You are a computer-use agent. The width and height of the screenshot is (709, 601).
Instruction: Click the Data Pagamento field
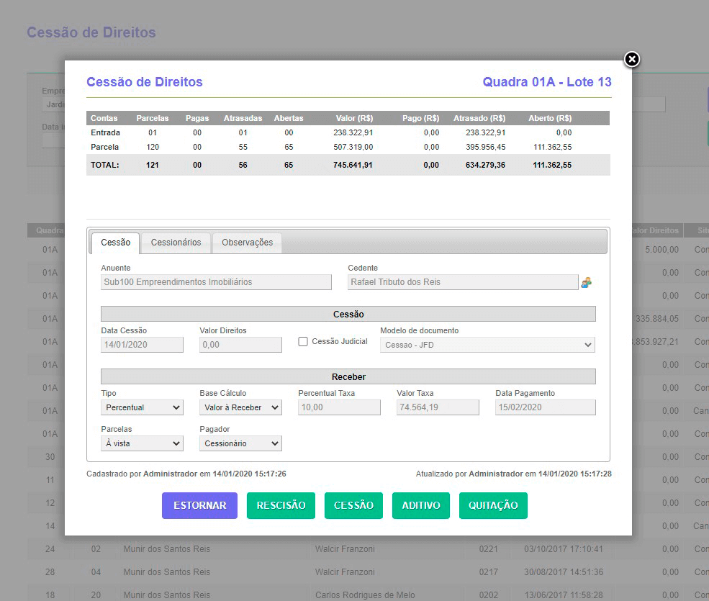(545, 407)
